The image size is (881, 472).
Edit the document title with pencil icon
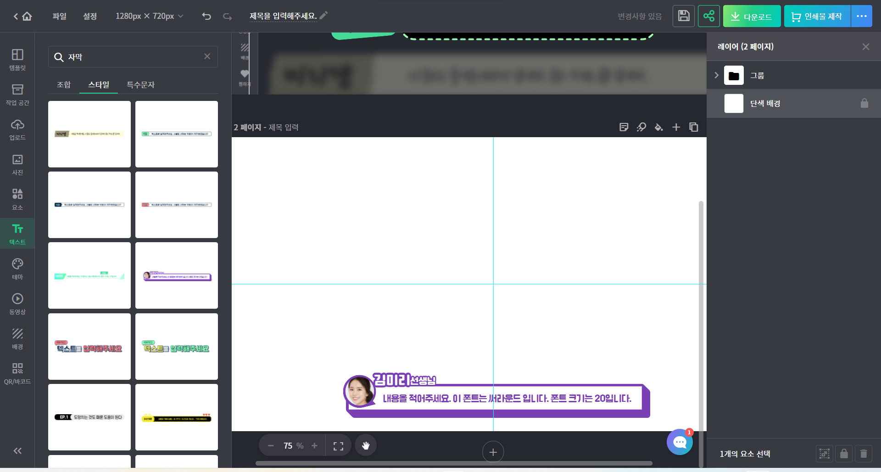point(324,16)
